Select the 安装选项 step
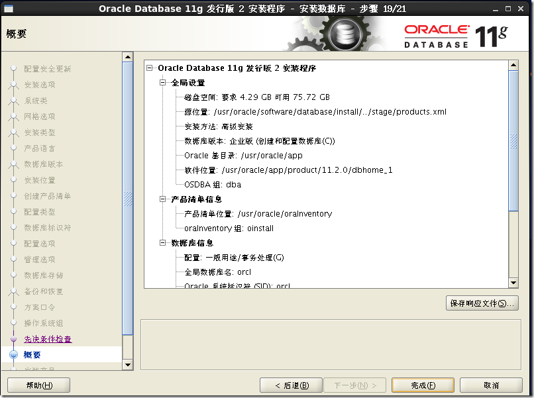This screenshot has width=534, height=398. (x=40, y=85)
